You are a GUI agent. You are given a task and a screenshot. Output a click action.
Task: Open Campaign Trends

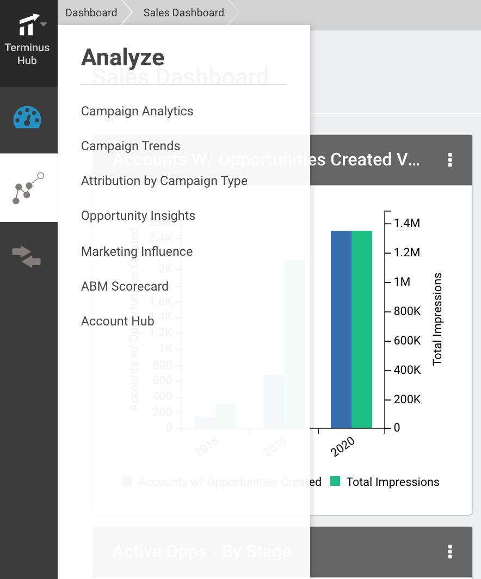coord(130,146)
